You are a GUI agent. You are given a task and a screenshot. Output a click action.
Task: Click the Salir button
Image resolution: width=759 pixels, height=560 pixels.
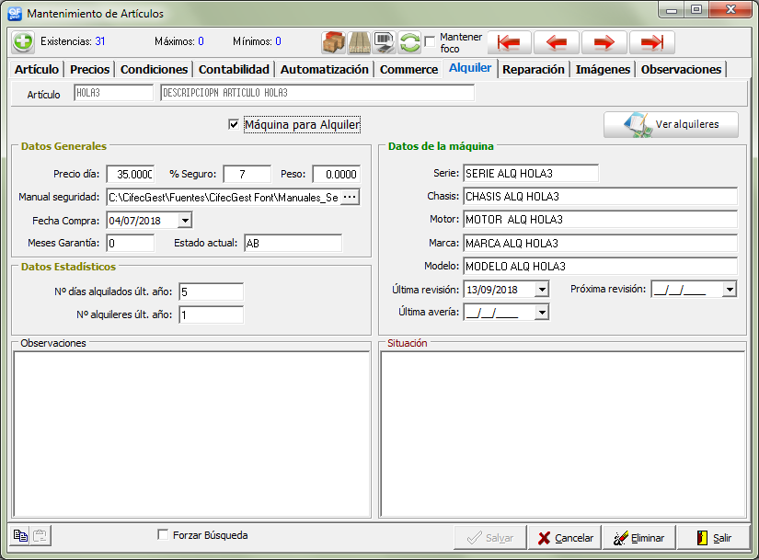tap(714, 538)
